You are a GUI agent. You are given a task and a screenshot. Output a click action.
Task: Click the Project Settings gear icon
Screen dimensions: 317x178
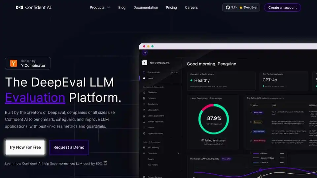point(144,177)
